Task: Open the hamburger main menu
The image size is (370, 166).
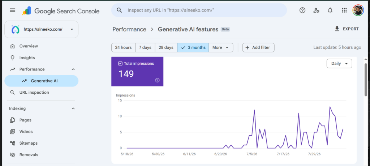Action: point(13,10)
